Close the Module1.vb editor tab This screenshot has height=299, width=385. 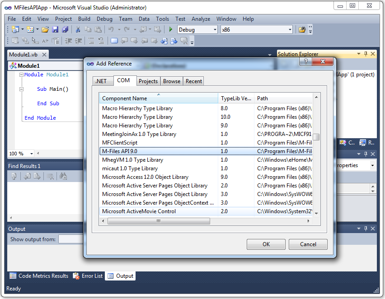click(44, 55)
